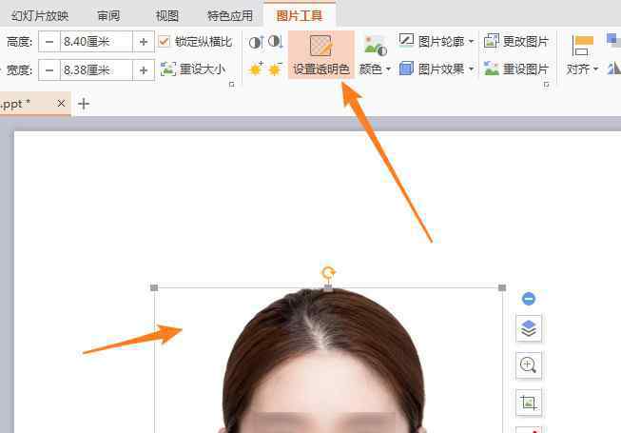Viewport: 621px width, 433px height.
Task: Decrease picture height with minus button
Action: point(49,42)
